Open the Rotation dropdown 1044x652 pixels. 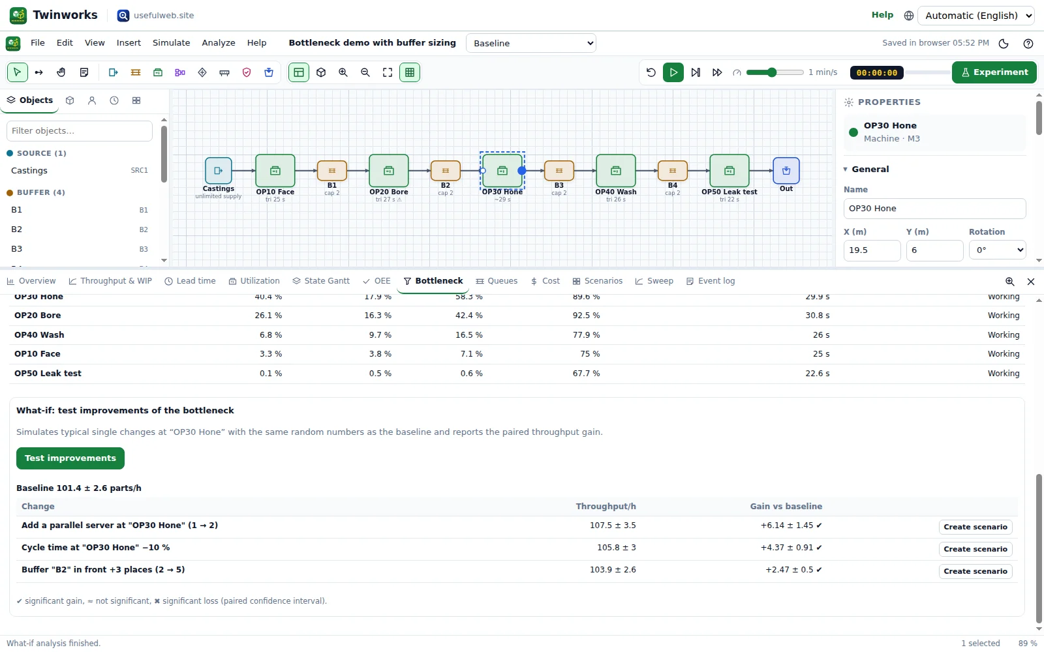point(997,250)
